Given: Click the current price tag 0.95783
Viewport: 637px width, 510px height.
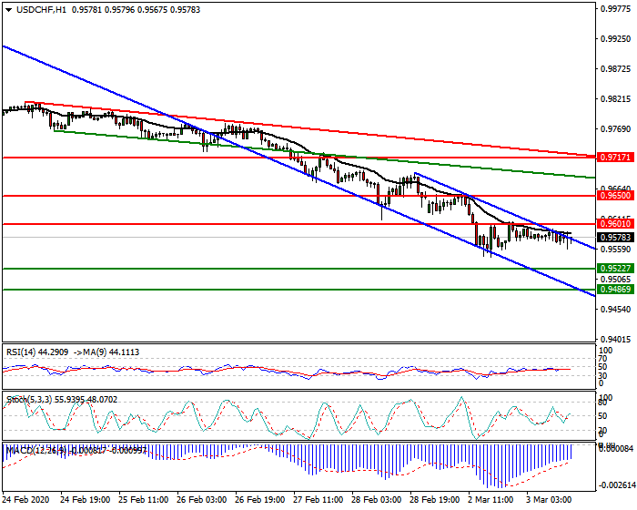Looking at the screenshot, I should tap(615, 238).
